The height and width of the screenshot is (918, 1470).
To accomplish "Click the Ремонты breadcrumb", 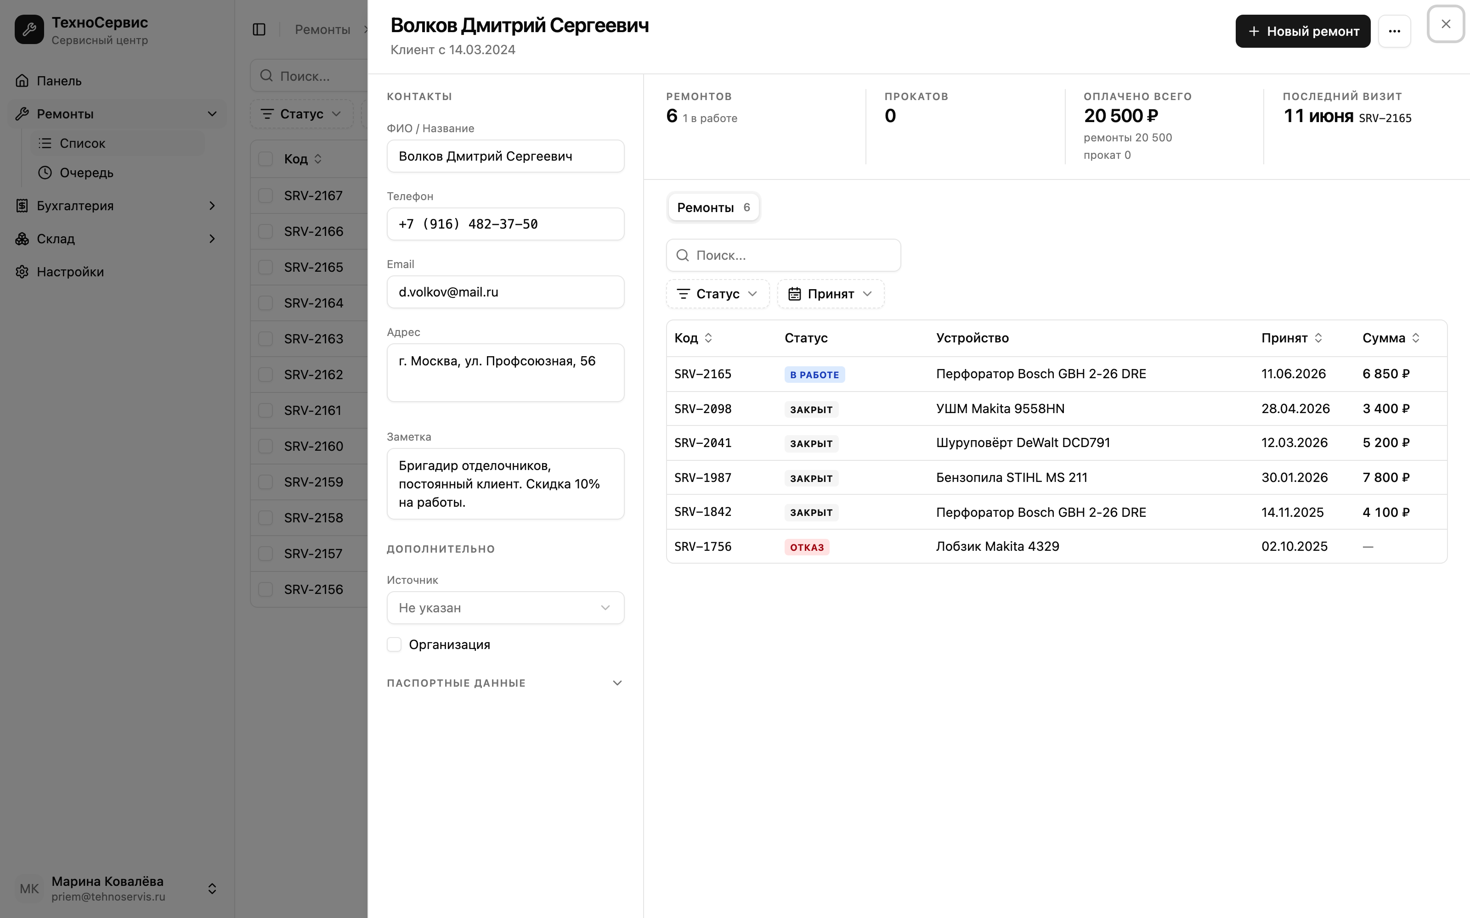I will click(322, 29).
